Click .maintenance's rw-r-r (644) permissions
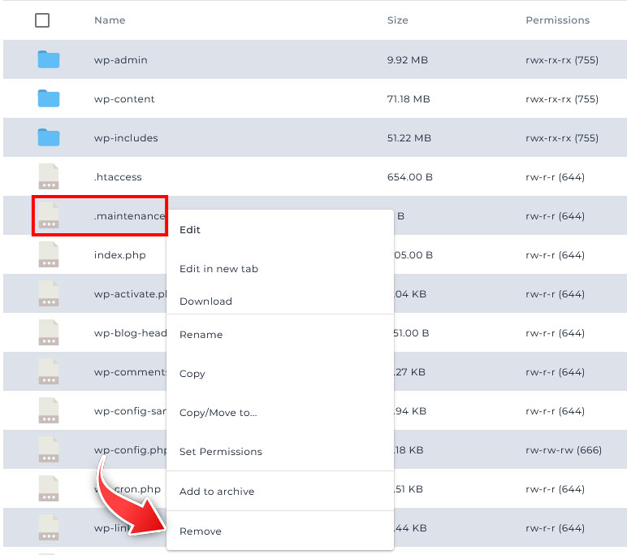627x555 pixels. (x=555, y=215)
